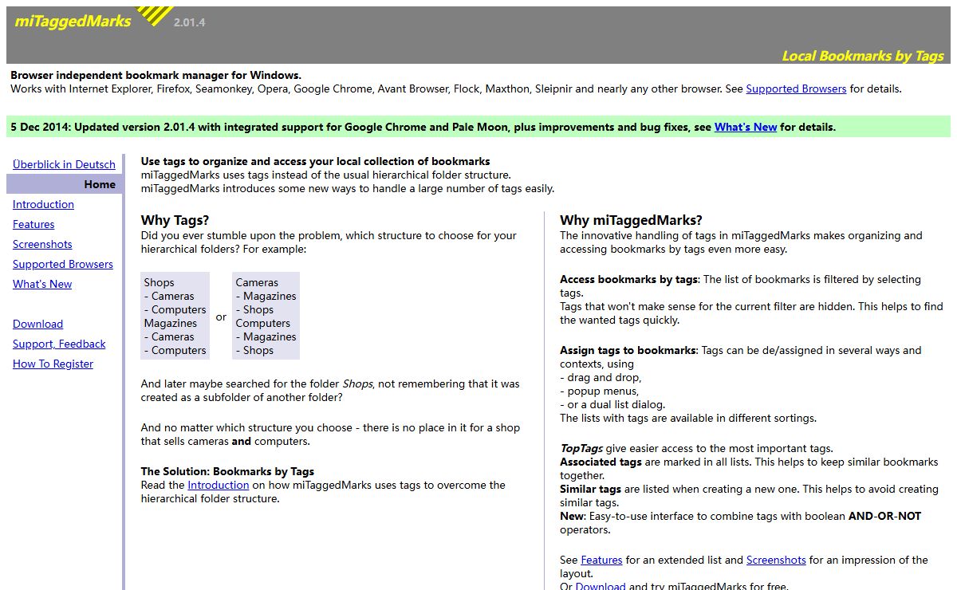This screenshot has width=957, height=590.
Task: Open the Support, Feedback page
Action: tap(59, 344)
